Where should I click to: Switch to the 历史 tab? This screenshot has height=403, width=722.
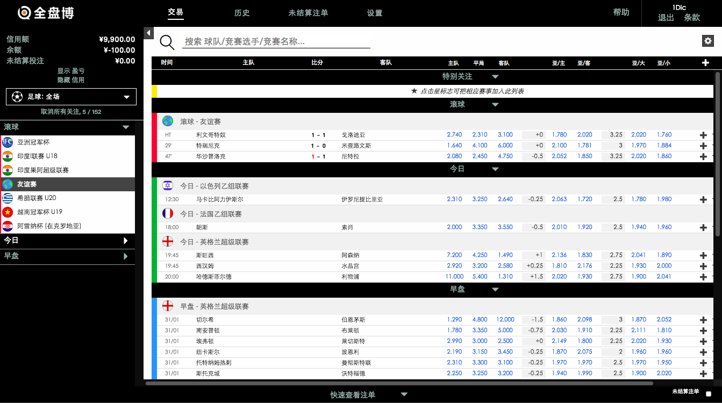click(242, 13)
